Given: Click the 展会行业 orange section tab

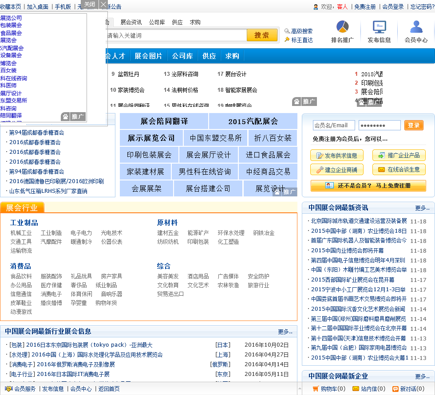Looking at the screenshot, I should (22, 207).
